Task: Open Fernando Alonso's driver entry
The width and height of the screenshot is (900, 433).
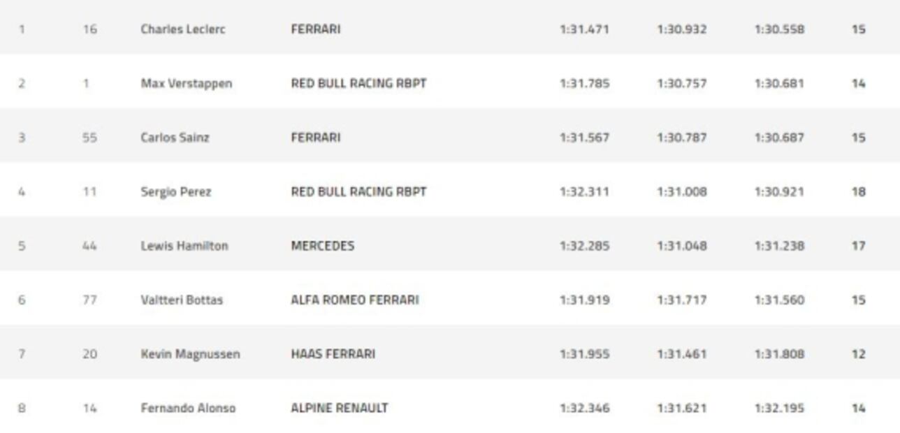Action: (x=188, y=408)
